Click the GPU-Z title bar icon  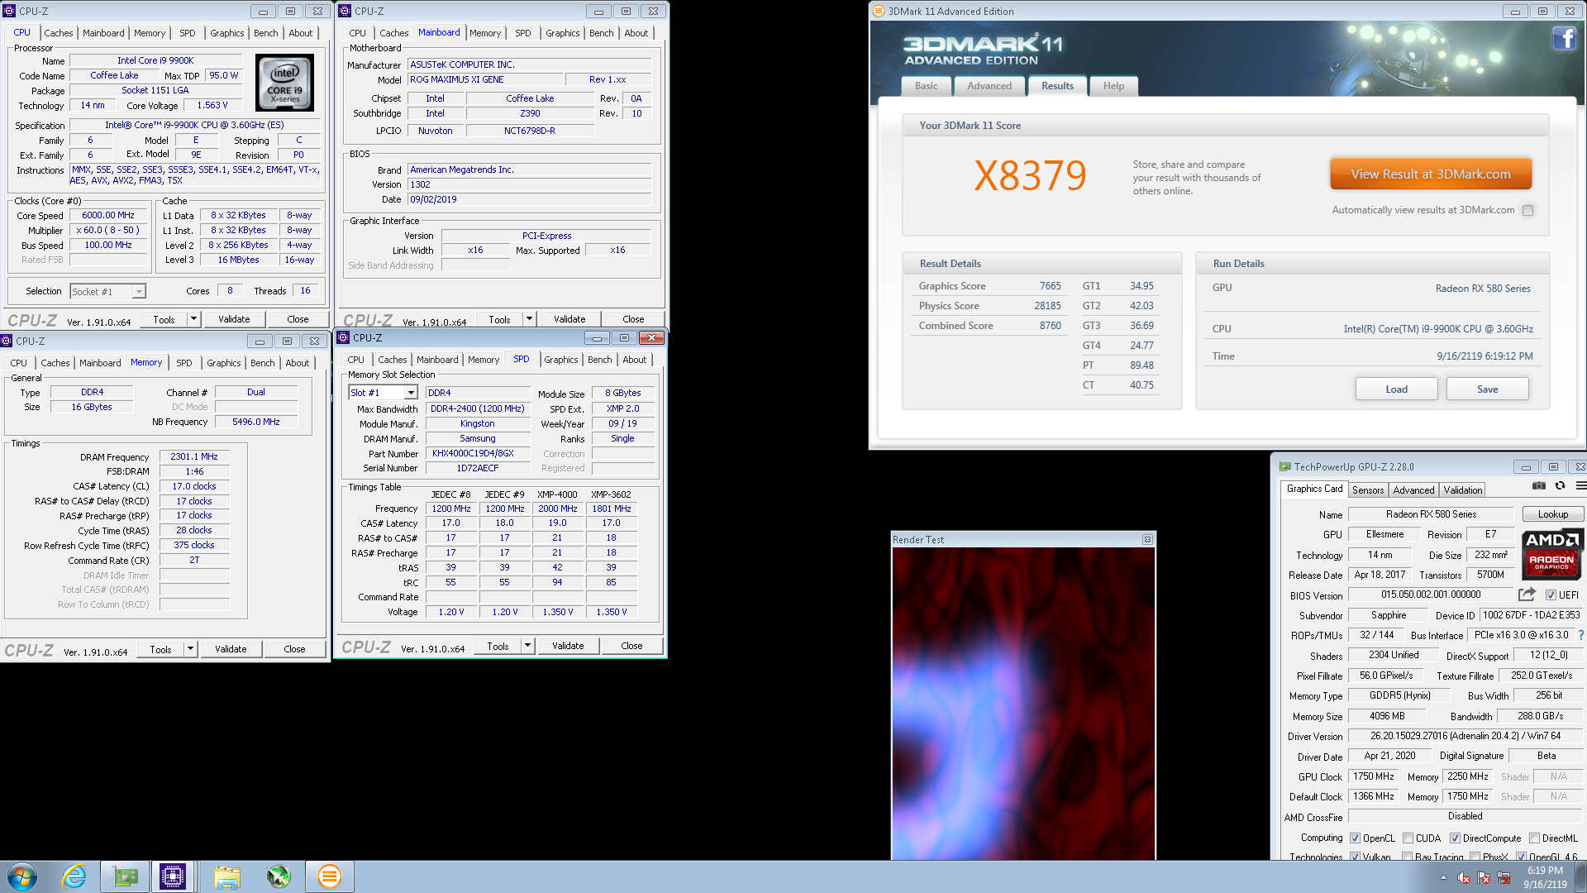[1284, 466]
